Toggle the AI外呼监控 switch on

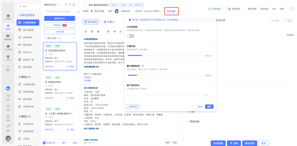point(130,36)
